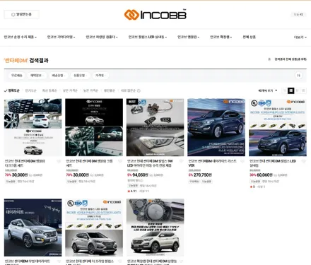Viewport: 311px width, 265px height.
Task: Open the 인코브 순정 수리 제품 menu
Action: pos(20,37)
